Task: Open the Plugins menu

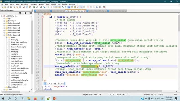Action: pyautogui.click(x=65, y=4)
